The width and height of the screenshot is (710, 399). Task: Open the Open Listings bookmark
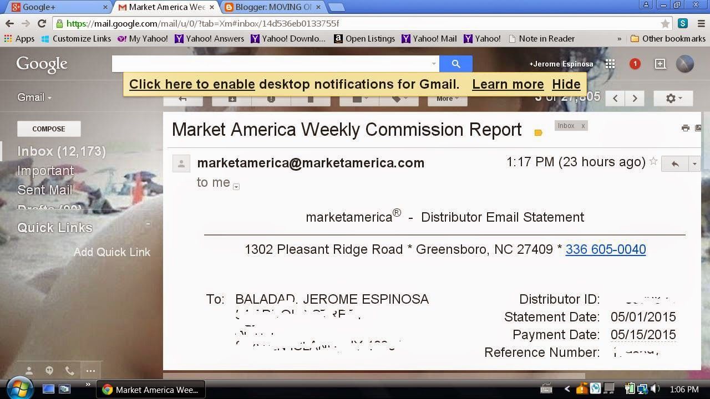[364, 39]
